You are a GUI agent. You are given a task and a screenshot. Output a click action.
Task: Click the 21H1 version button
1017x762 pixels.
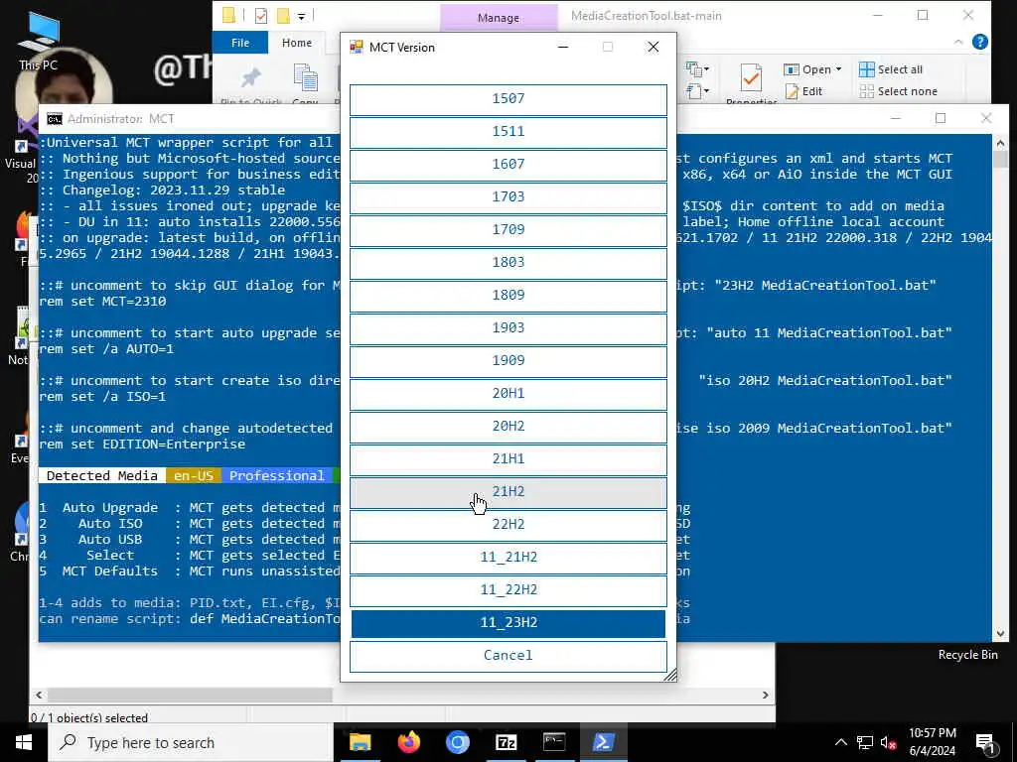(x=508, y=458)
